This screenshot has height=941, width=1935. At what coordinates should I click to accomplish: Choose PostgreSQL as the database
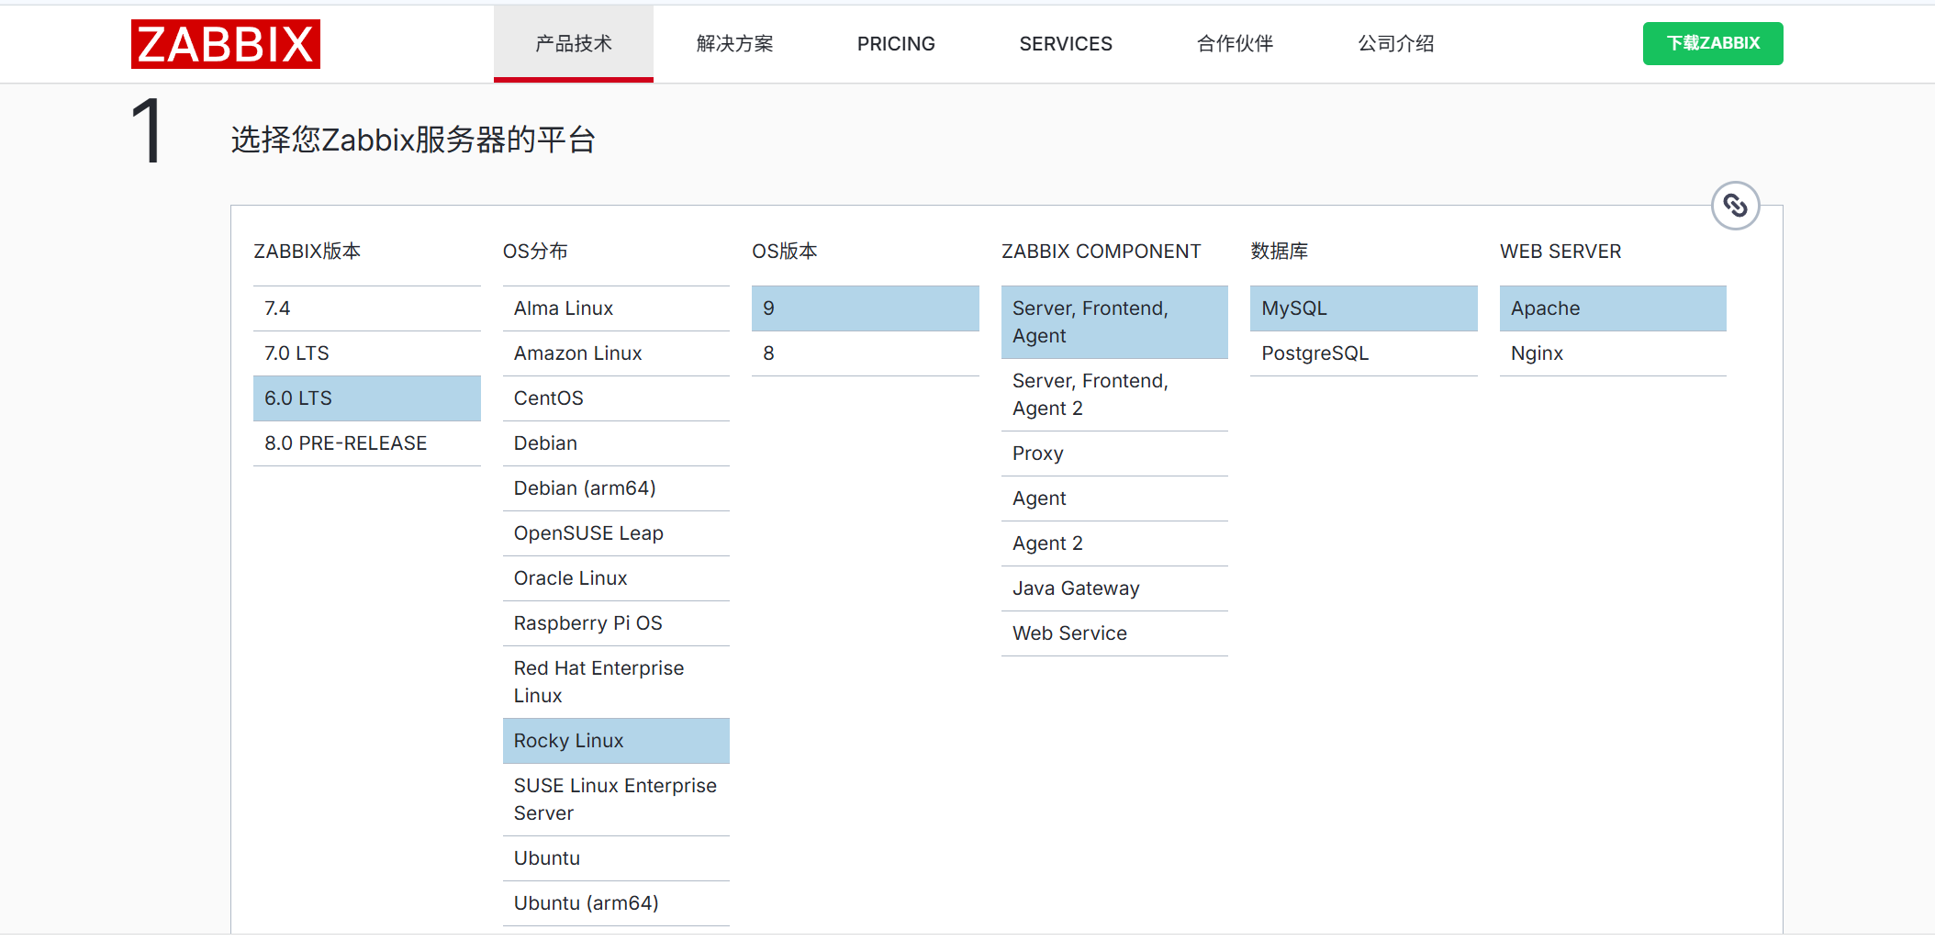pos(1364,353)
